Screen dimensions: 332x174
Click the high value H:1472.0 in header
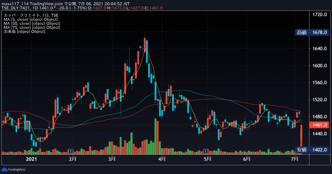tap(116, 8)
